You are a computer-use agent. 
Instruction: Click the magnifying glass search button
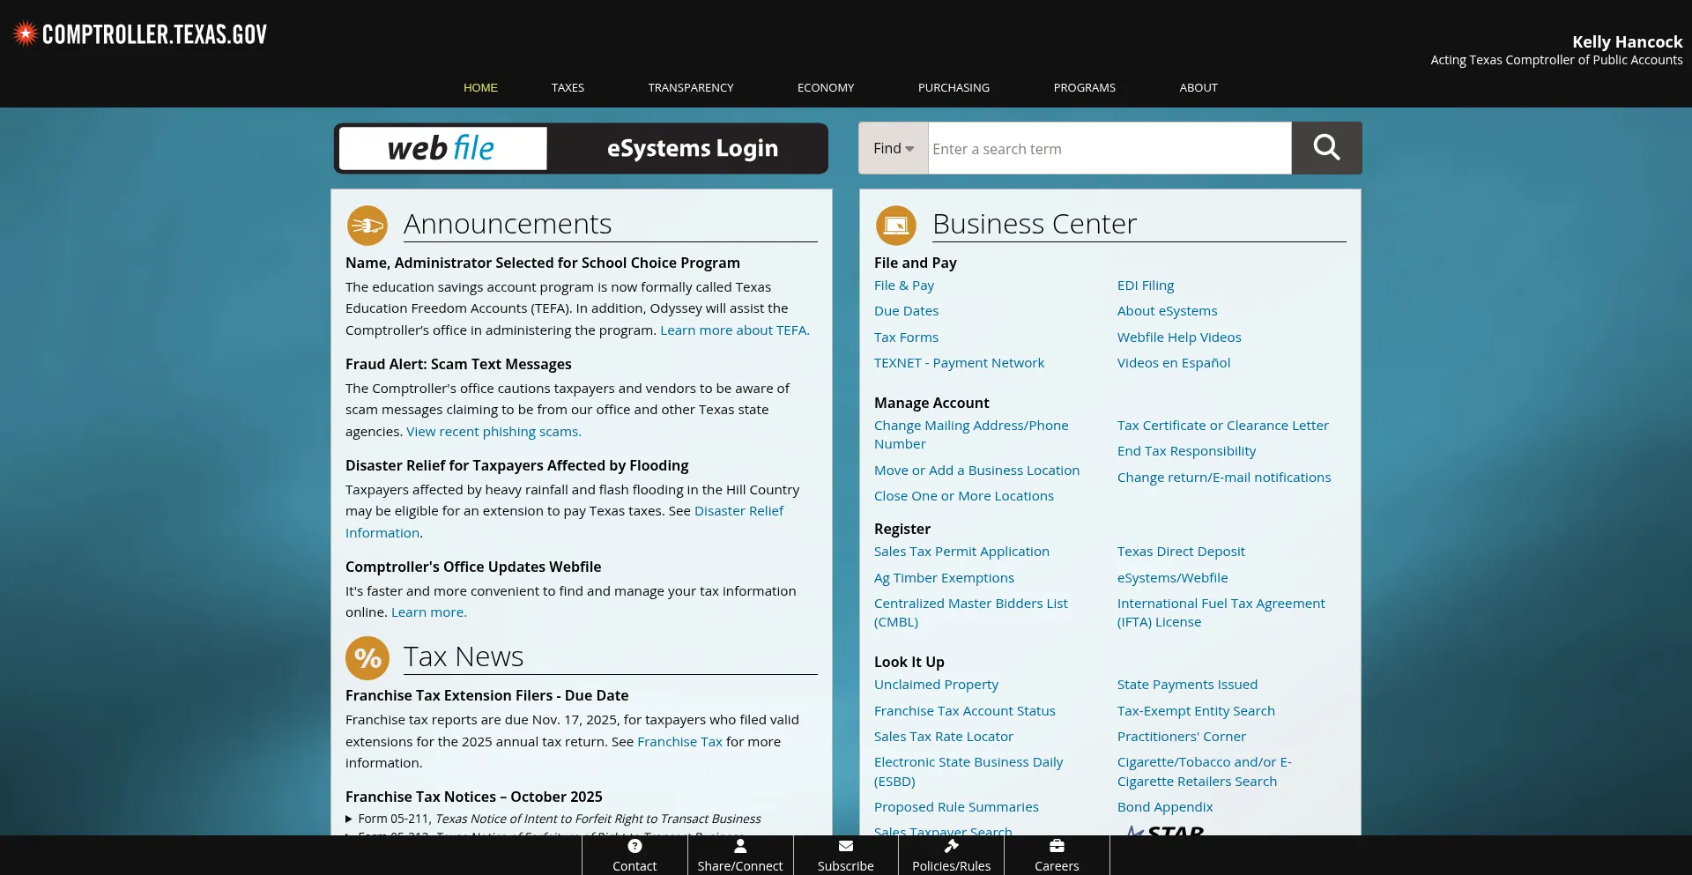click(1326, 148)
